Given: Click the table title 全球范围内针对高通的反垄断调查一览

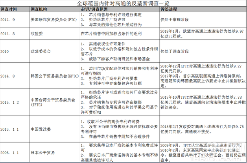Looking at the screenshot, I should tap(123, 3).
